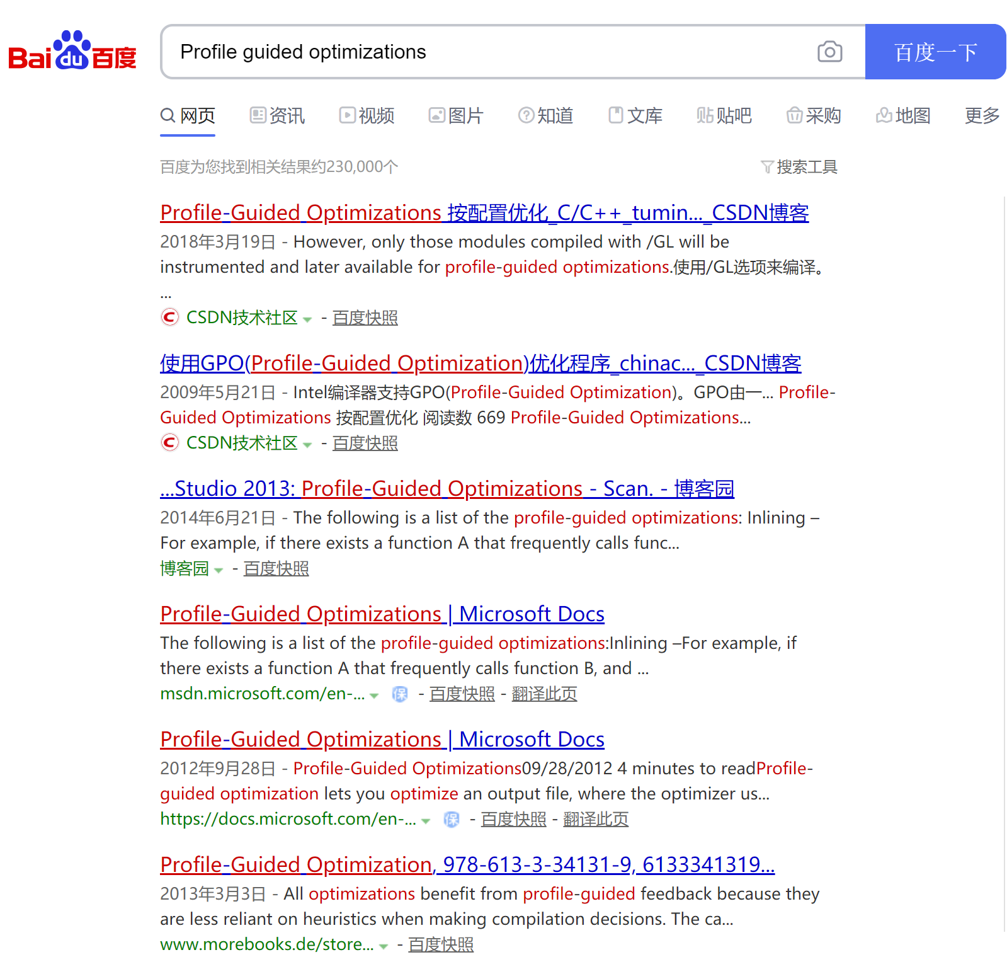This screenshot has width=1007, height=962.
Task: Open image search via camera icon
Action: (x=829, y=52)
